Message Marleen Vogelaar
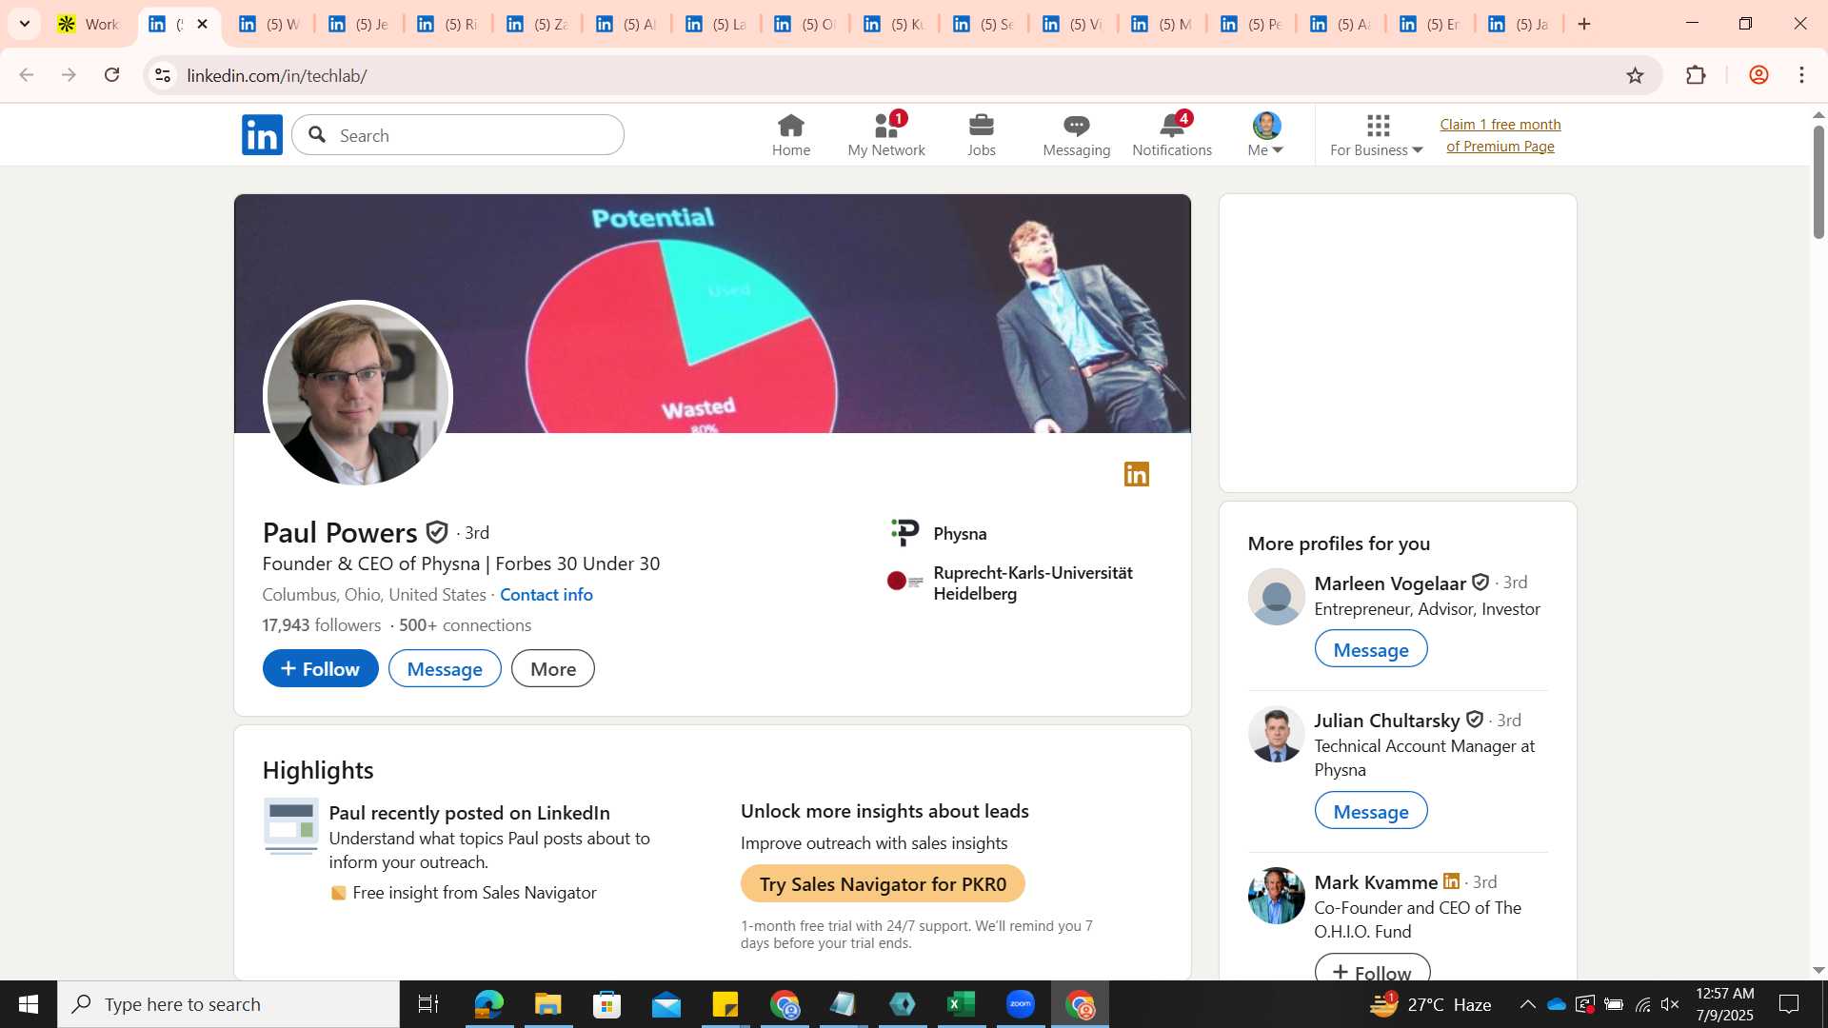 pos(1371,650)
